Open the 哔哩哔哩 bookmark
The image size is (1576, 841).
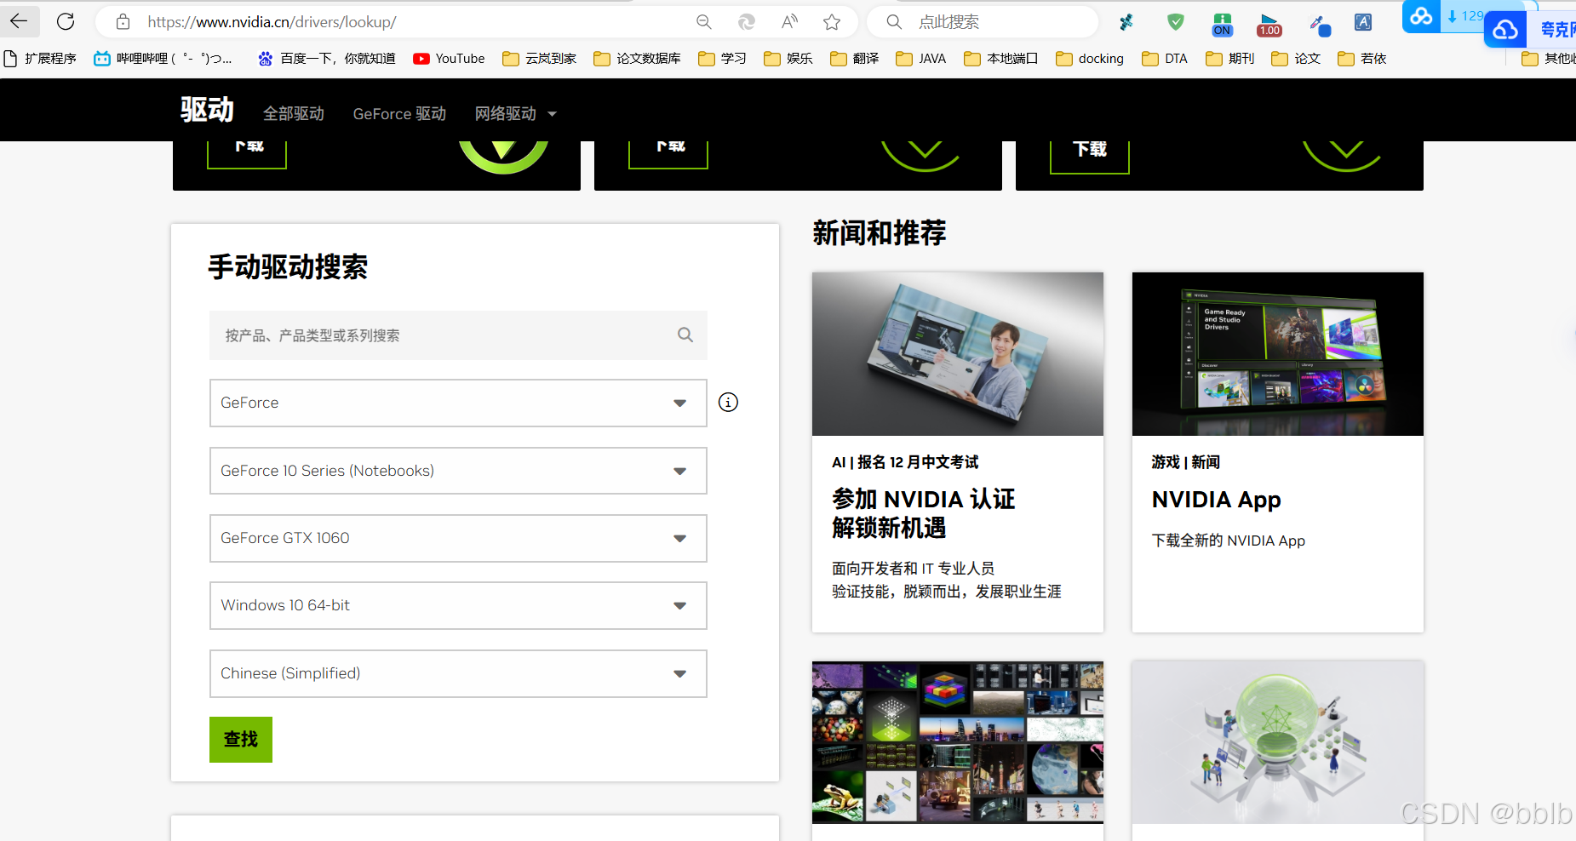[x=163, y=59]
